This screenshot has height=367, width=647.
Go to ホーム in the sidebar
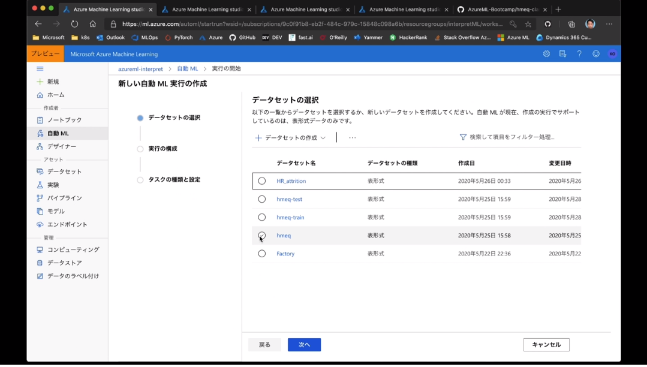pyautogui.click(x=51, y=95)
